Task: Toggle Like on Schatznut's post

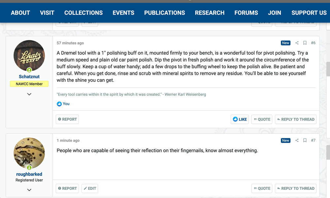Action: click(240, 119)
